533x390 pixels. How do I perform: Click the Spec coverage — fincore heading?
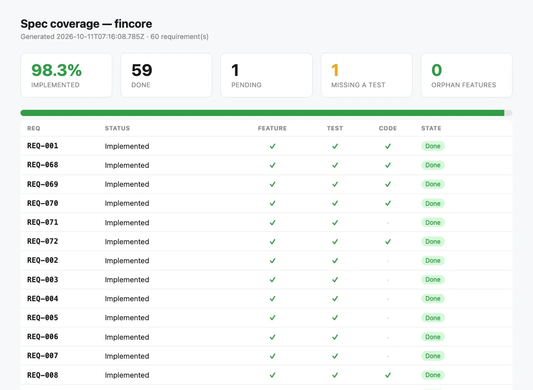86,24
